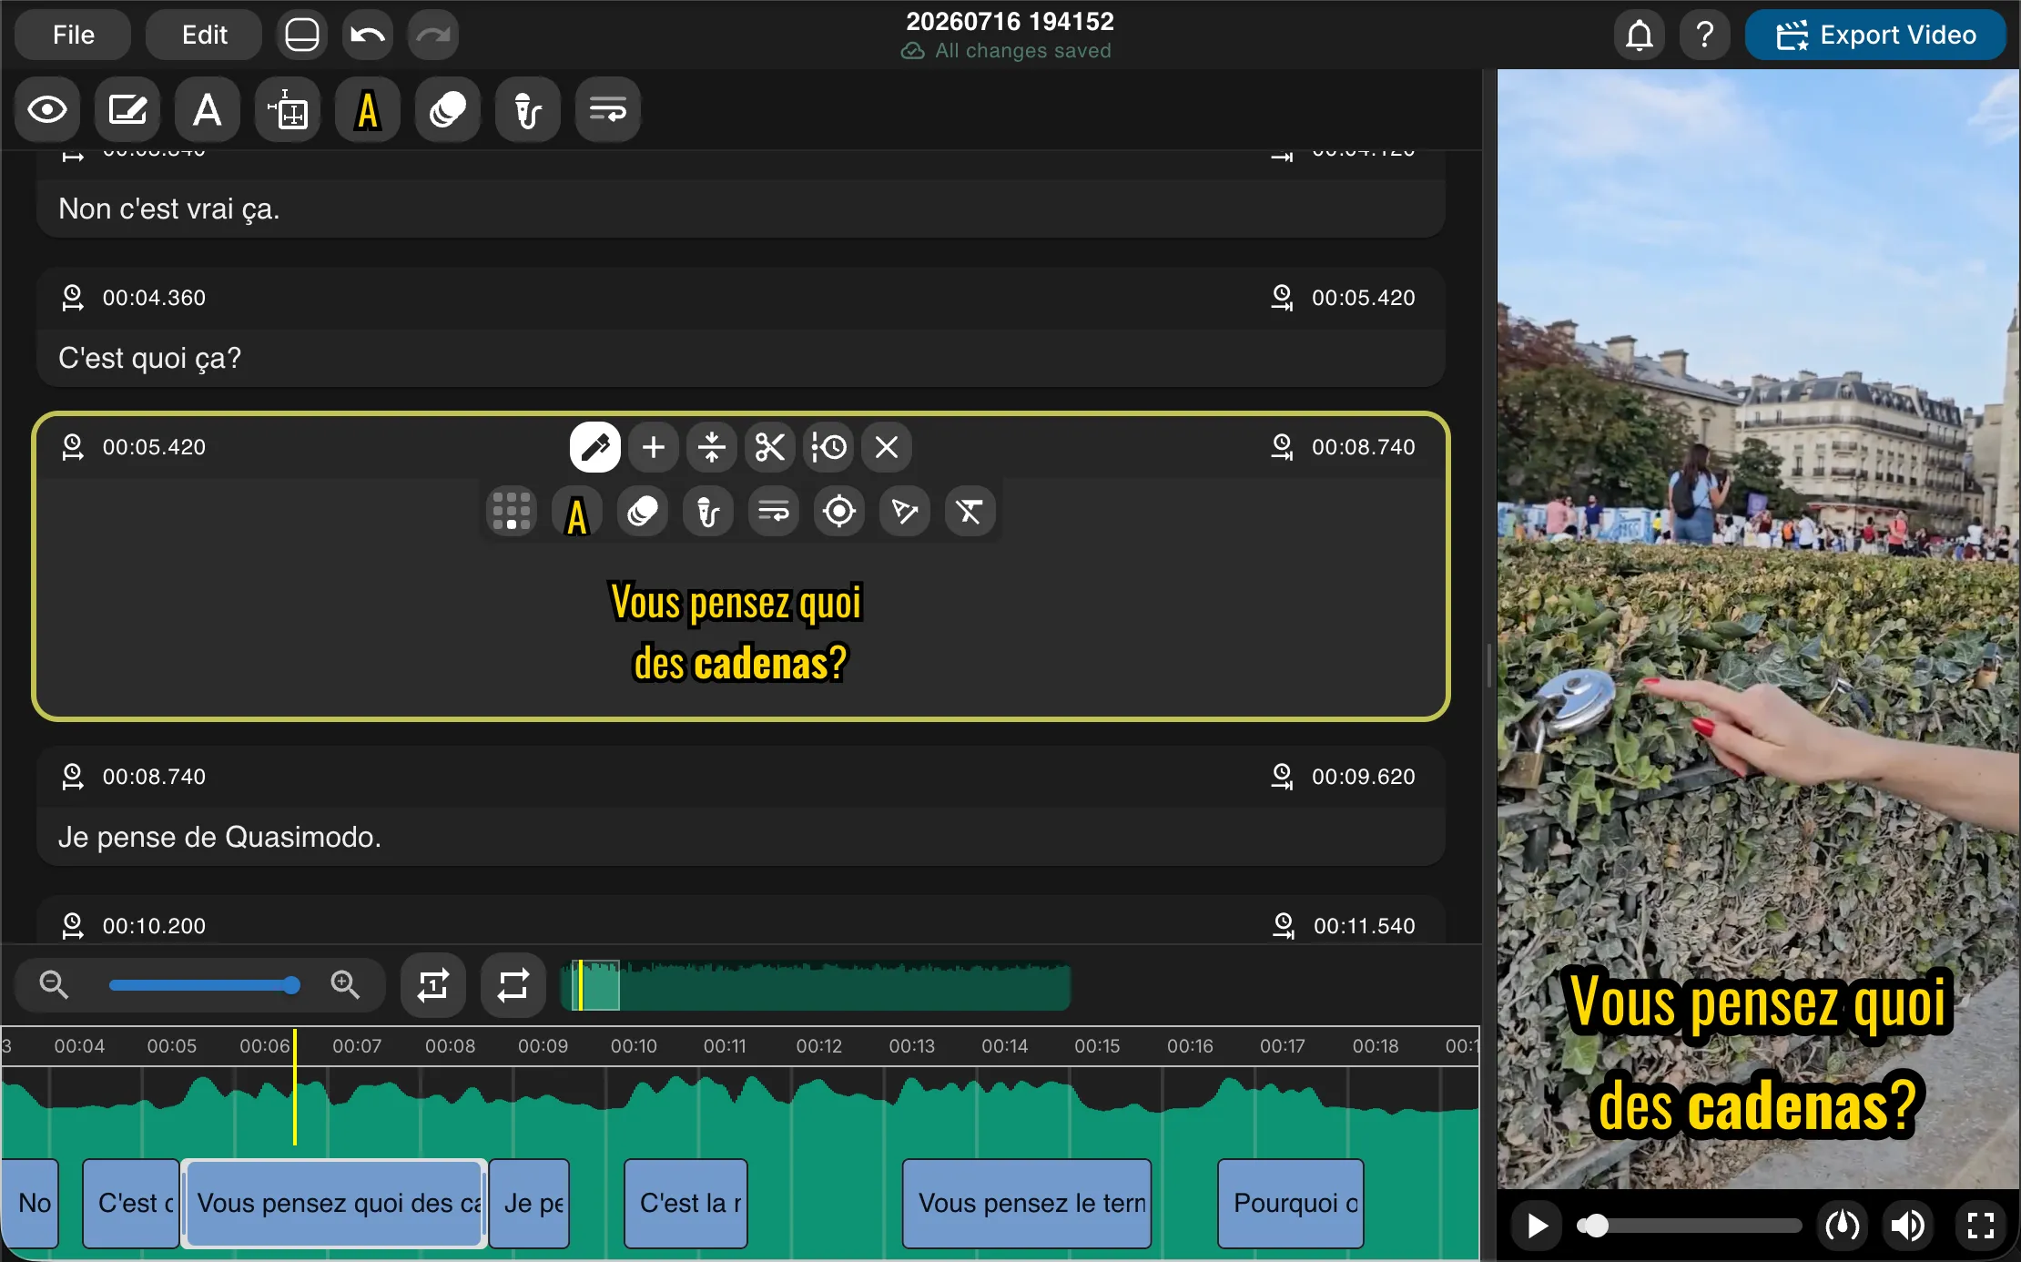Select timeline clip 'Vous pensez le tern'

point(1027,1203)
